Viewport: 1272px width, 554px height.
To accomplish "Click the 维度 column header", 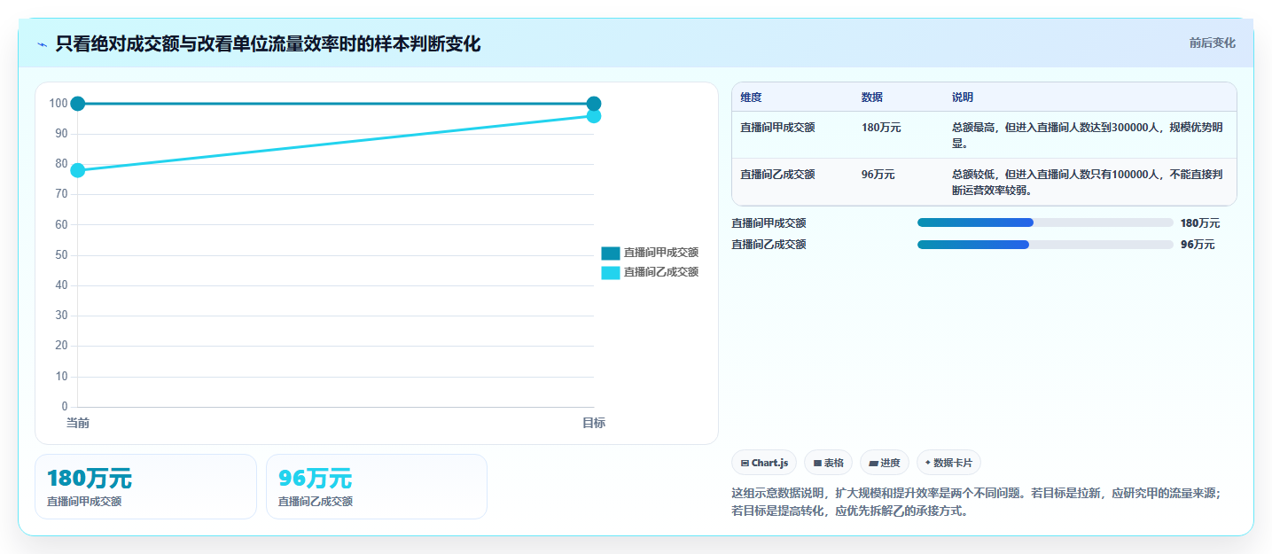I will coord(751,98).
